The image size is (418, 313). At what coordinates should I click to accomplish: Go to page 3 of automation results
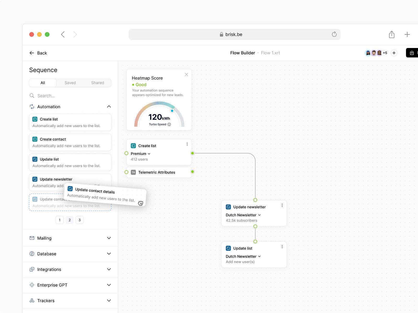pos(79,220)
